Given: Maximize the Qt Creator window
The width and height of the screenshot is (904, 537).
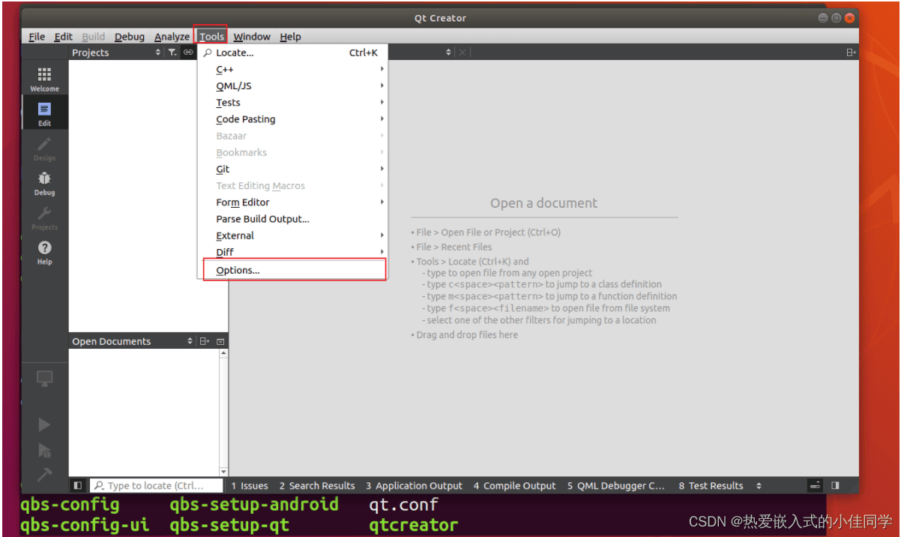Looking at the screenshot, I should pos(837,18).
